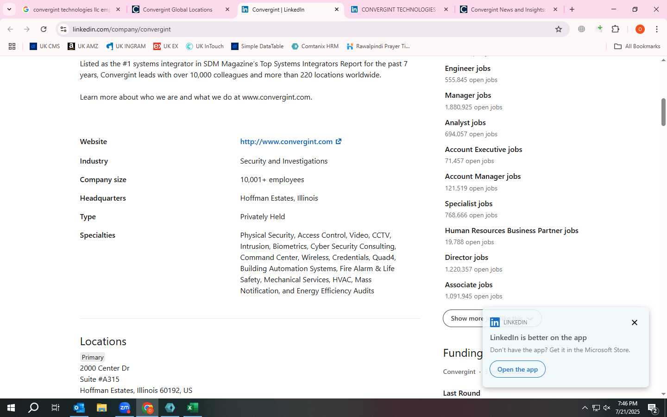Switch to the Convergint News and Insights tab
This screenshot has width=667, height=417.
(x=509, y=9)
